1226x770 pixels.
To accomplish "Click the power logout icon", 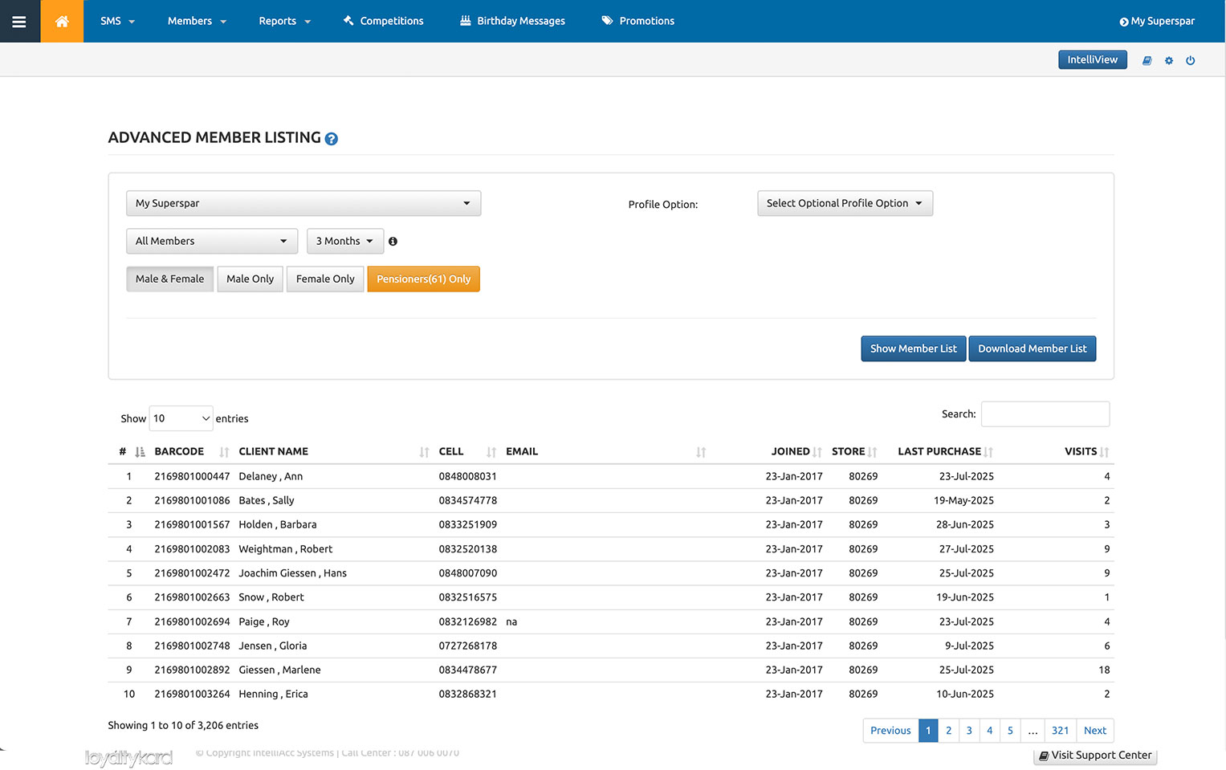I will point(1190,60).
